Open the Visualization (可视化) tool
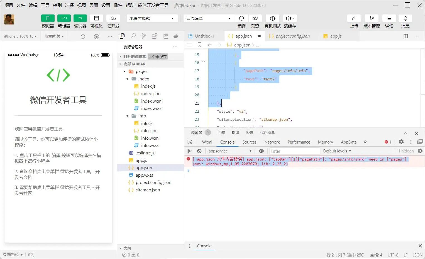The height and width of the screenshot is (259, 425). [x=96, y=18]
